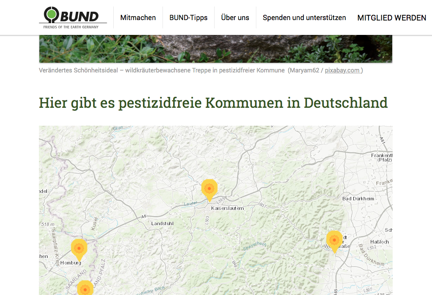
Task: Open the BUND-Tipps menu item
Action: tap(188, 18)
